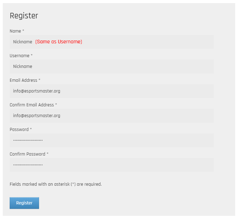
Task: Click the asterisk next to Username label
Action: pyautogui.click(x=31, y=55)
